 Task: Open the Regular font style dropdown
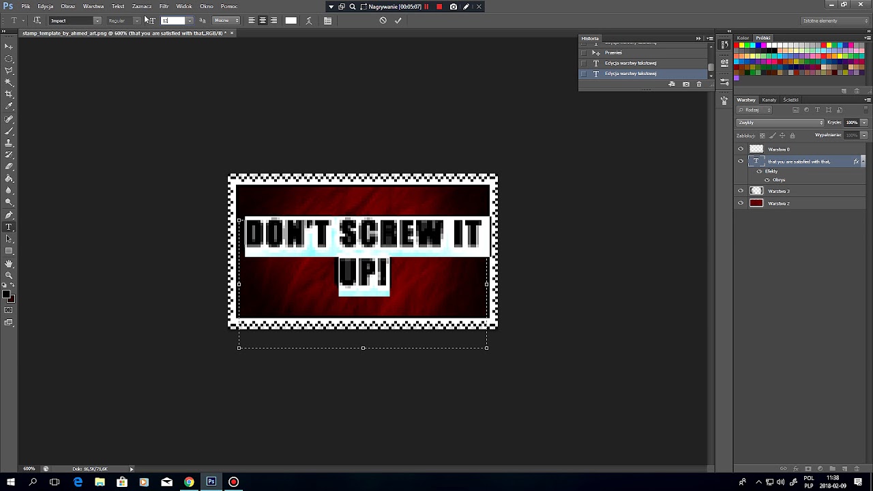(x=136, y=20)
